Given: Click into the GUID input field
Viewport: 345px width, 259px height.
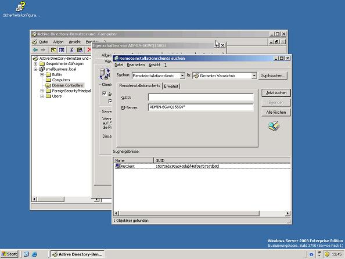Looking at the screenshot, I should (x=200, y=97).
